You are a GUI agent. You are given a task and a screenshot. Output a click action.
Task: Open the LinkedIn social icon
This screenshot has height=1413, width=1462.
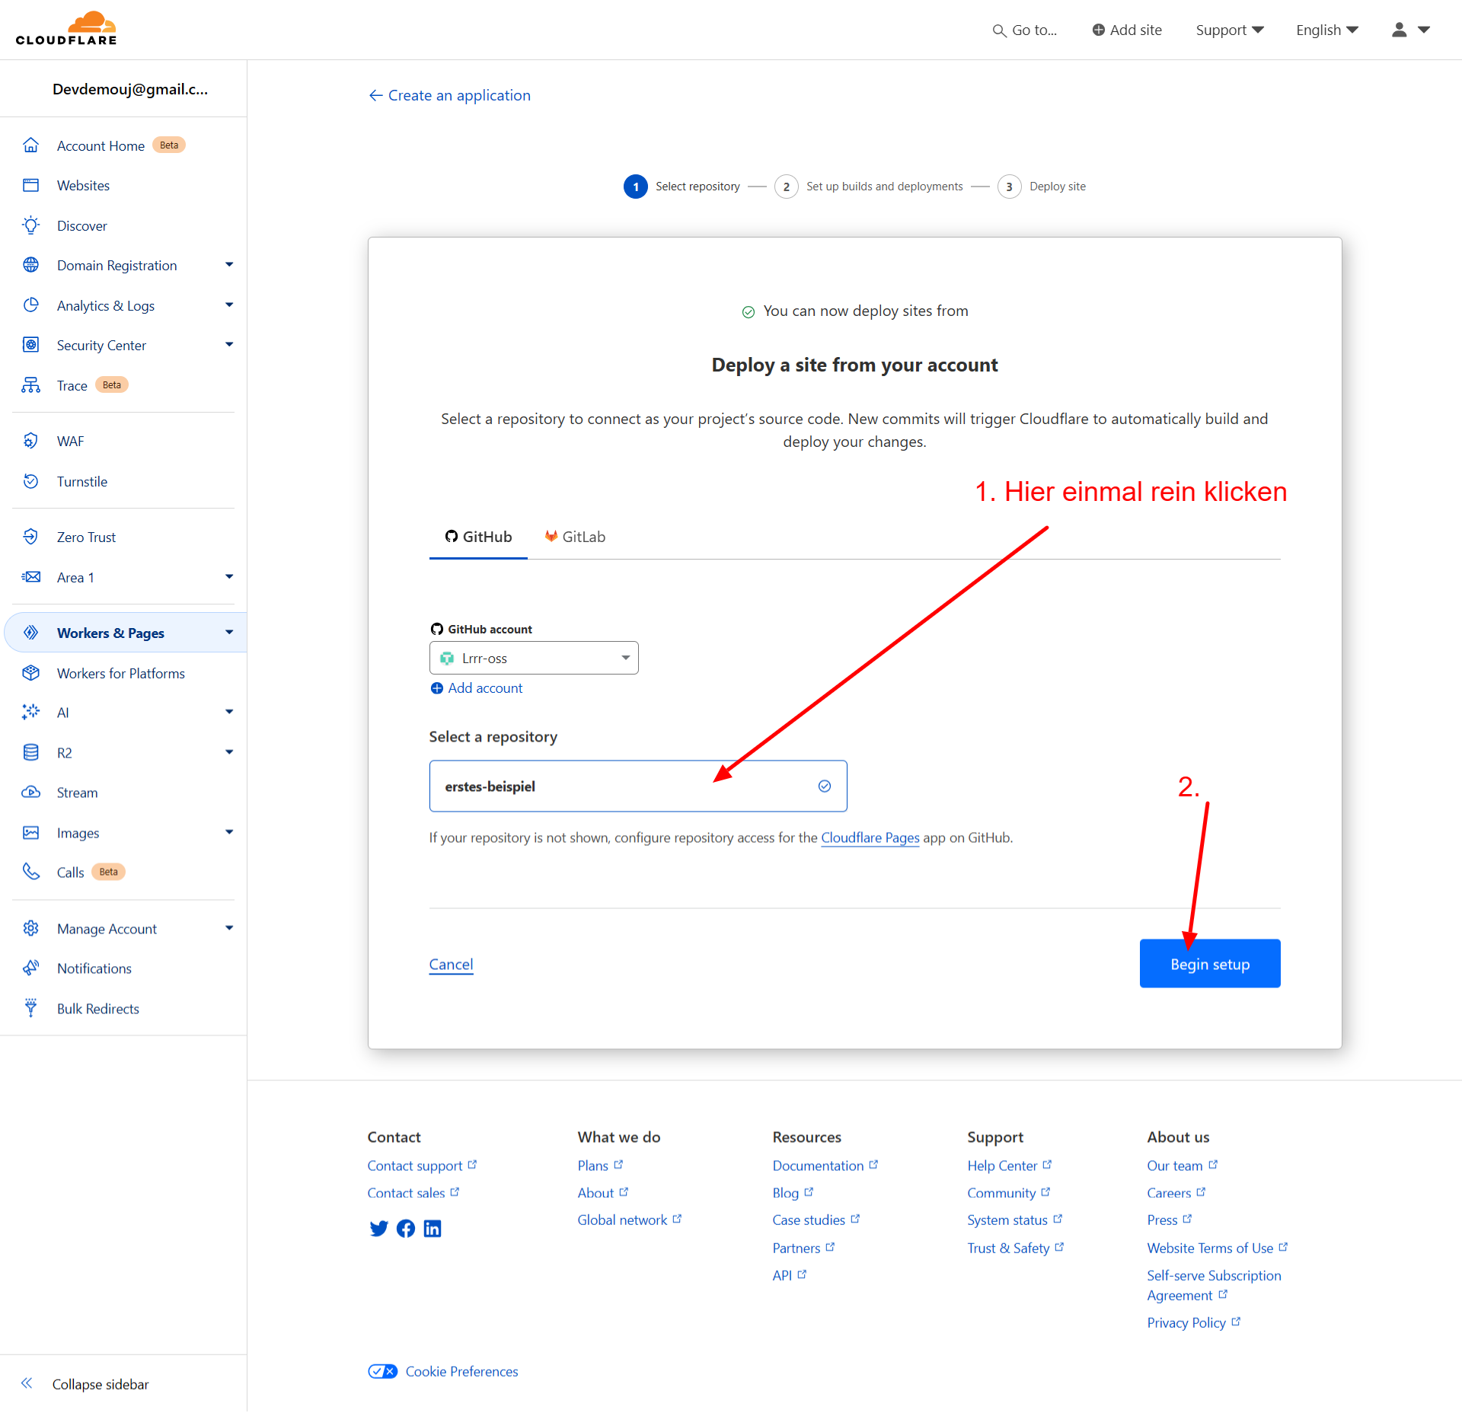click(433, 1228)
